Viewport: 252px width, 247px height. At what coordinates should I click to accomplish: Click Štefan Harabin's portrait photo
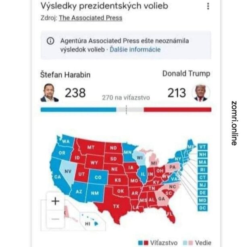tap(50, 93)
